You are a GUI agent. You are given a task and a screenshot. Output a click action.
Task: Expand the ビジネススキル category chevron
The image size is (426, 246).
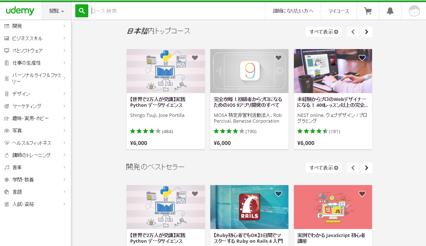click(x=64, y=38)
